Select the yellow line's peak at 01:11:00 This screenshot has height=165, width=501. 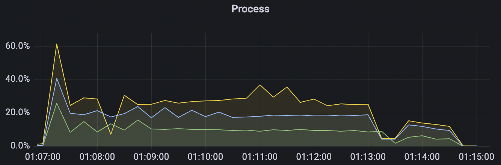point(260,85)
